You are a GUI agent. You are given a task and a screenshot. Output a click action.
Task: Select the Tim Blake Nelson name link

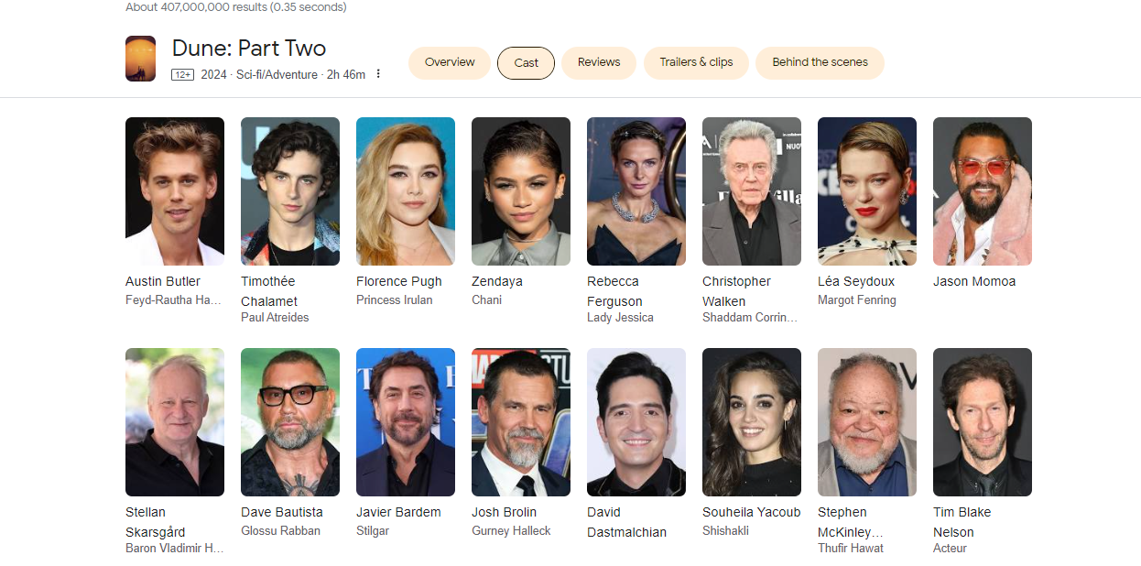tap(962, 522)
